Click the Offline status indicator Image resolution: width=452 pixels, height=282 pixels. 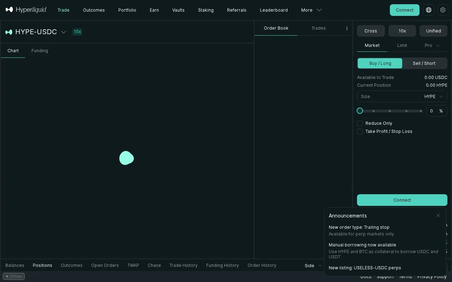[x=14, y=276]
